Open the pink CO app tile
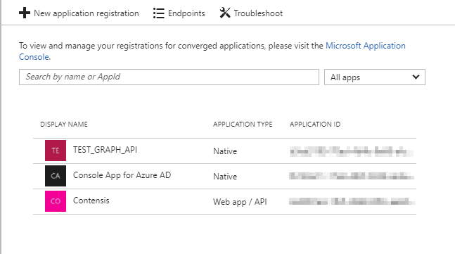The width and height of the screenshot is (455, 254). (56, 201)
